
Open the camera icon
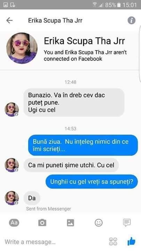pos(42,223)
